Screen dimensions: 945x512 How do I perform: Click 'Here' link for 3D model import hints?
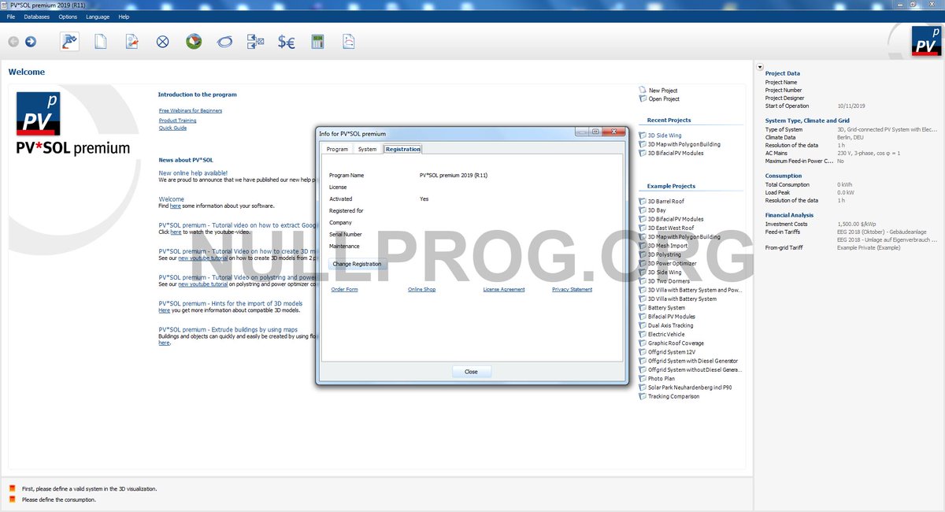(165, 310)
